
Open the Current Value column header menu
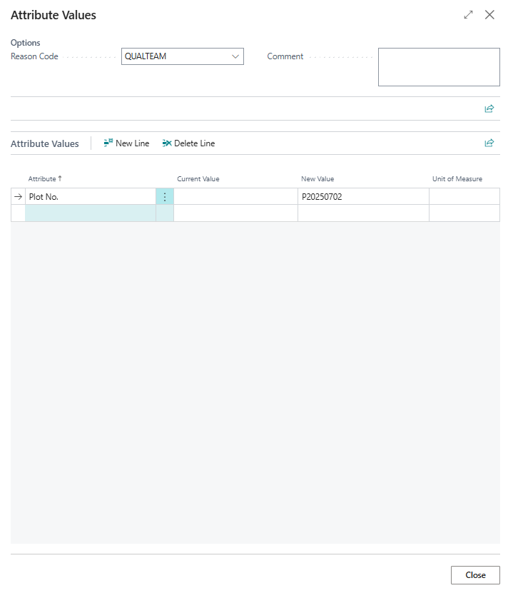pyautogui.click(x=198, y=179)
